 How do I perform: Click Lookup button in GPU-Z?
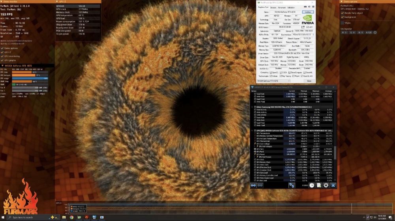click(308, 12)
